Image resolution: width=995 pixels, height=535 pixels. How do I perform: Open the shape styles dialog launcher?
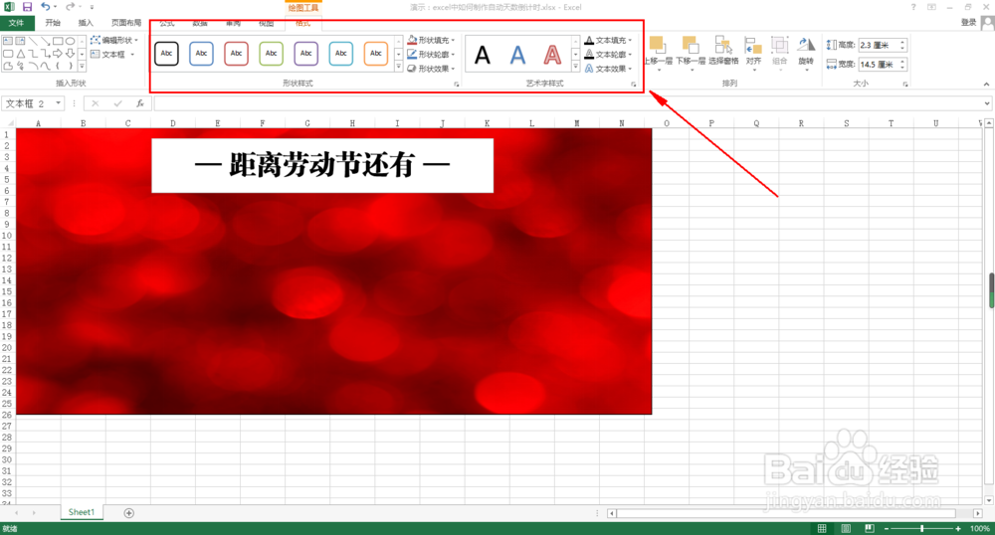tap(457, 85)
